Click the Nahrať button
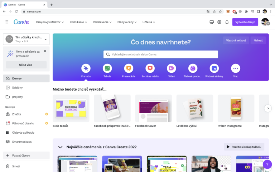Viewport: 275px width, 172px height. (258, 40)
